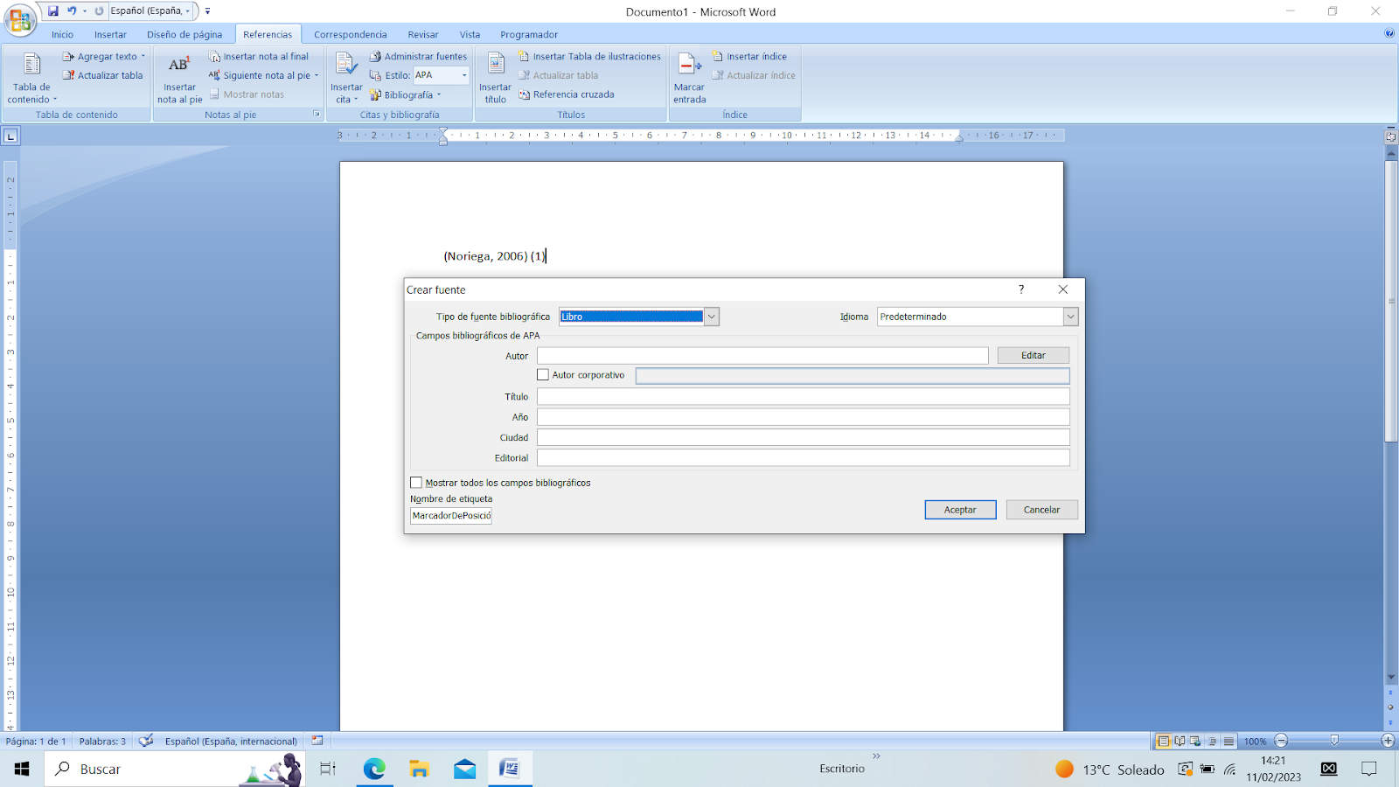Open Windows Start menu
Viewport: 1399px width, 787px height.
(x=22, y=769)
